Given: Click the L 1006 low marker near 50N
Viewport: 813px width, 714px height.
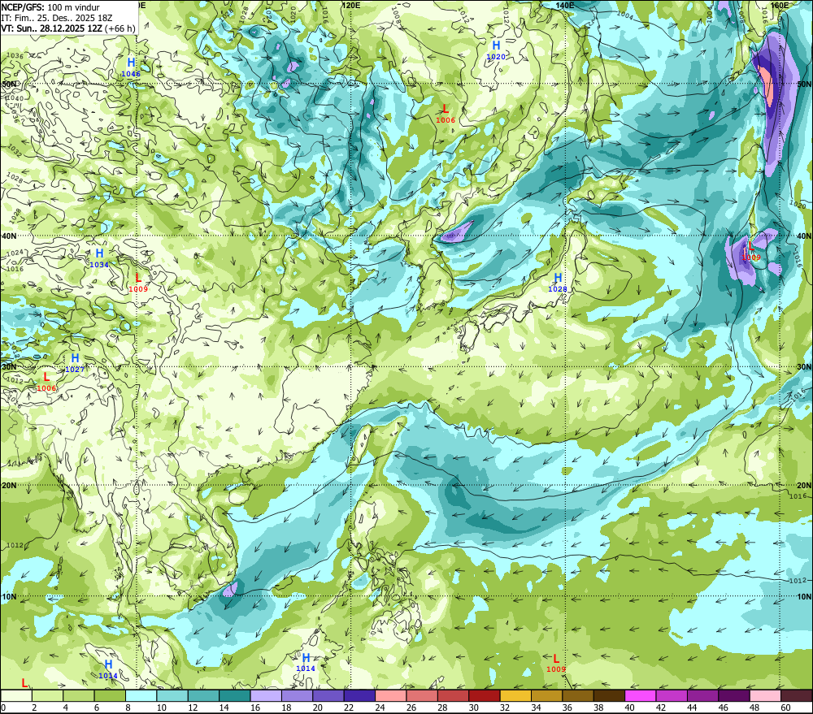Looking at the screenshot, I should 446,114.
